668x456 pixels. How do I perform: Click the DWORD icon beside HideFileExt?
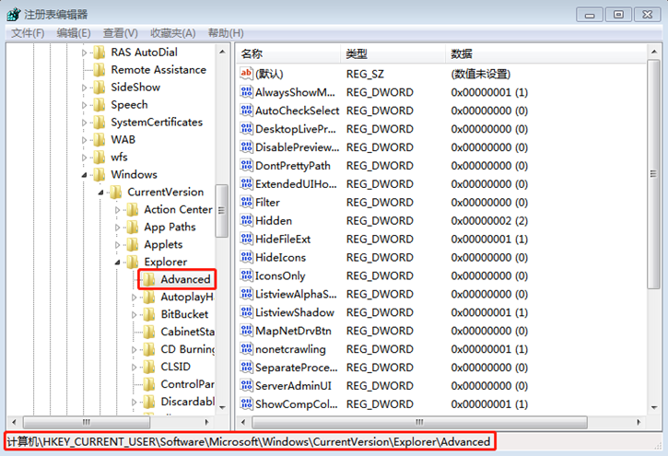[246, 239]
